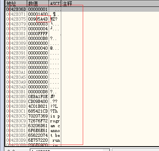
Task: Click the value 00905A4D
Action: [38, 19]
